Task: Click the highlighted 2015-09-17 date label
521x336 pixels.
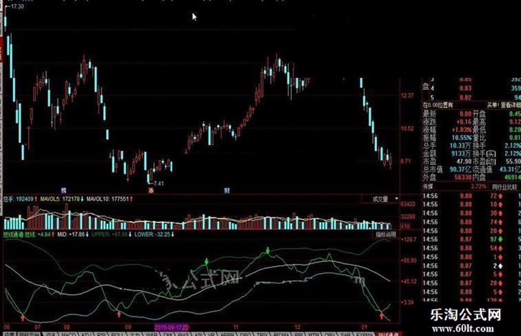Action: 171,327
